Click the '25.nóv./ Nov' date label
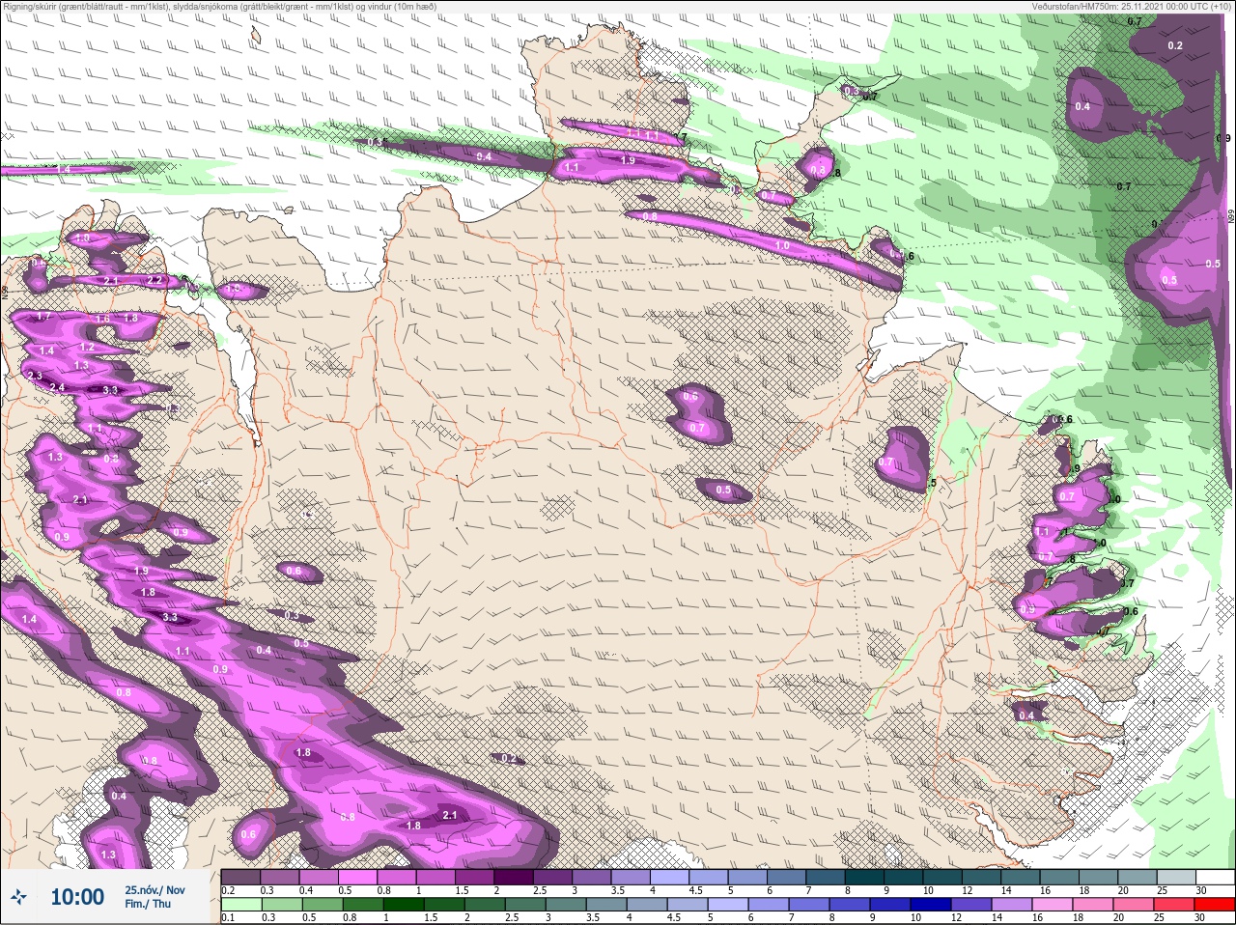Viewport: 1236px width, 925px height. click(154, 889)
